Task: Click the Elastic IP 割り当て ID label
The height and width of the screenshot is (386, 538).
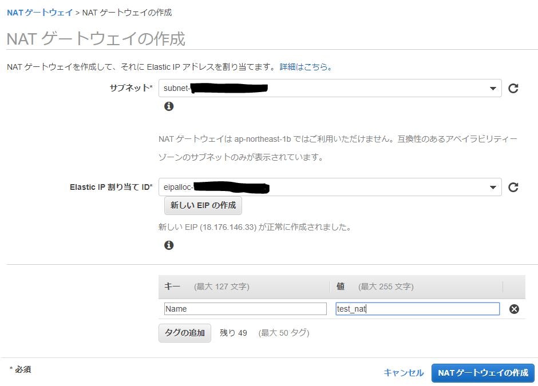Action: point(111,187)
